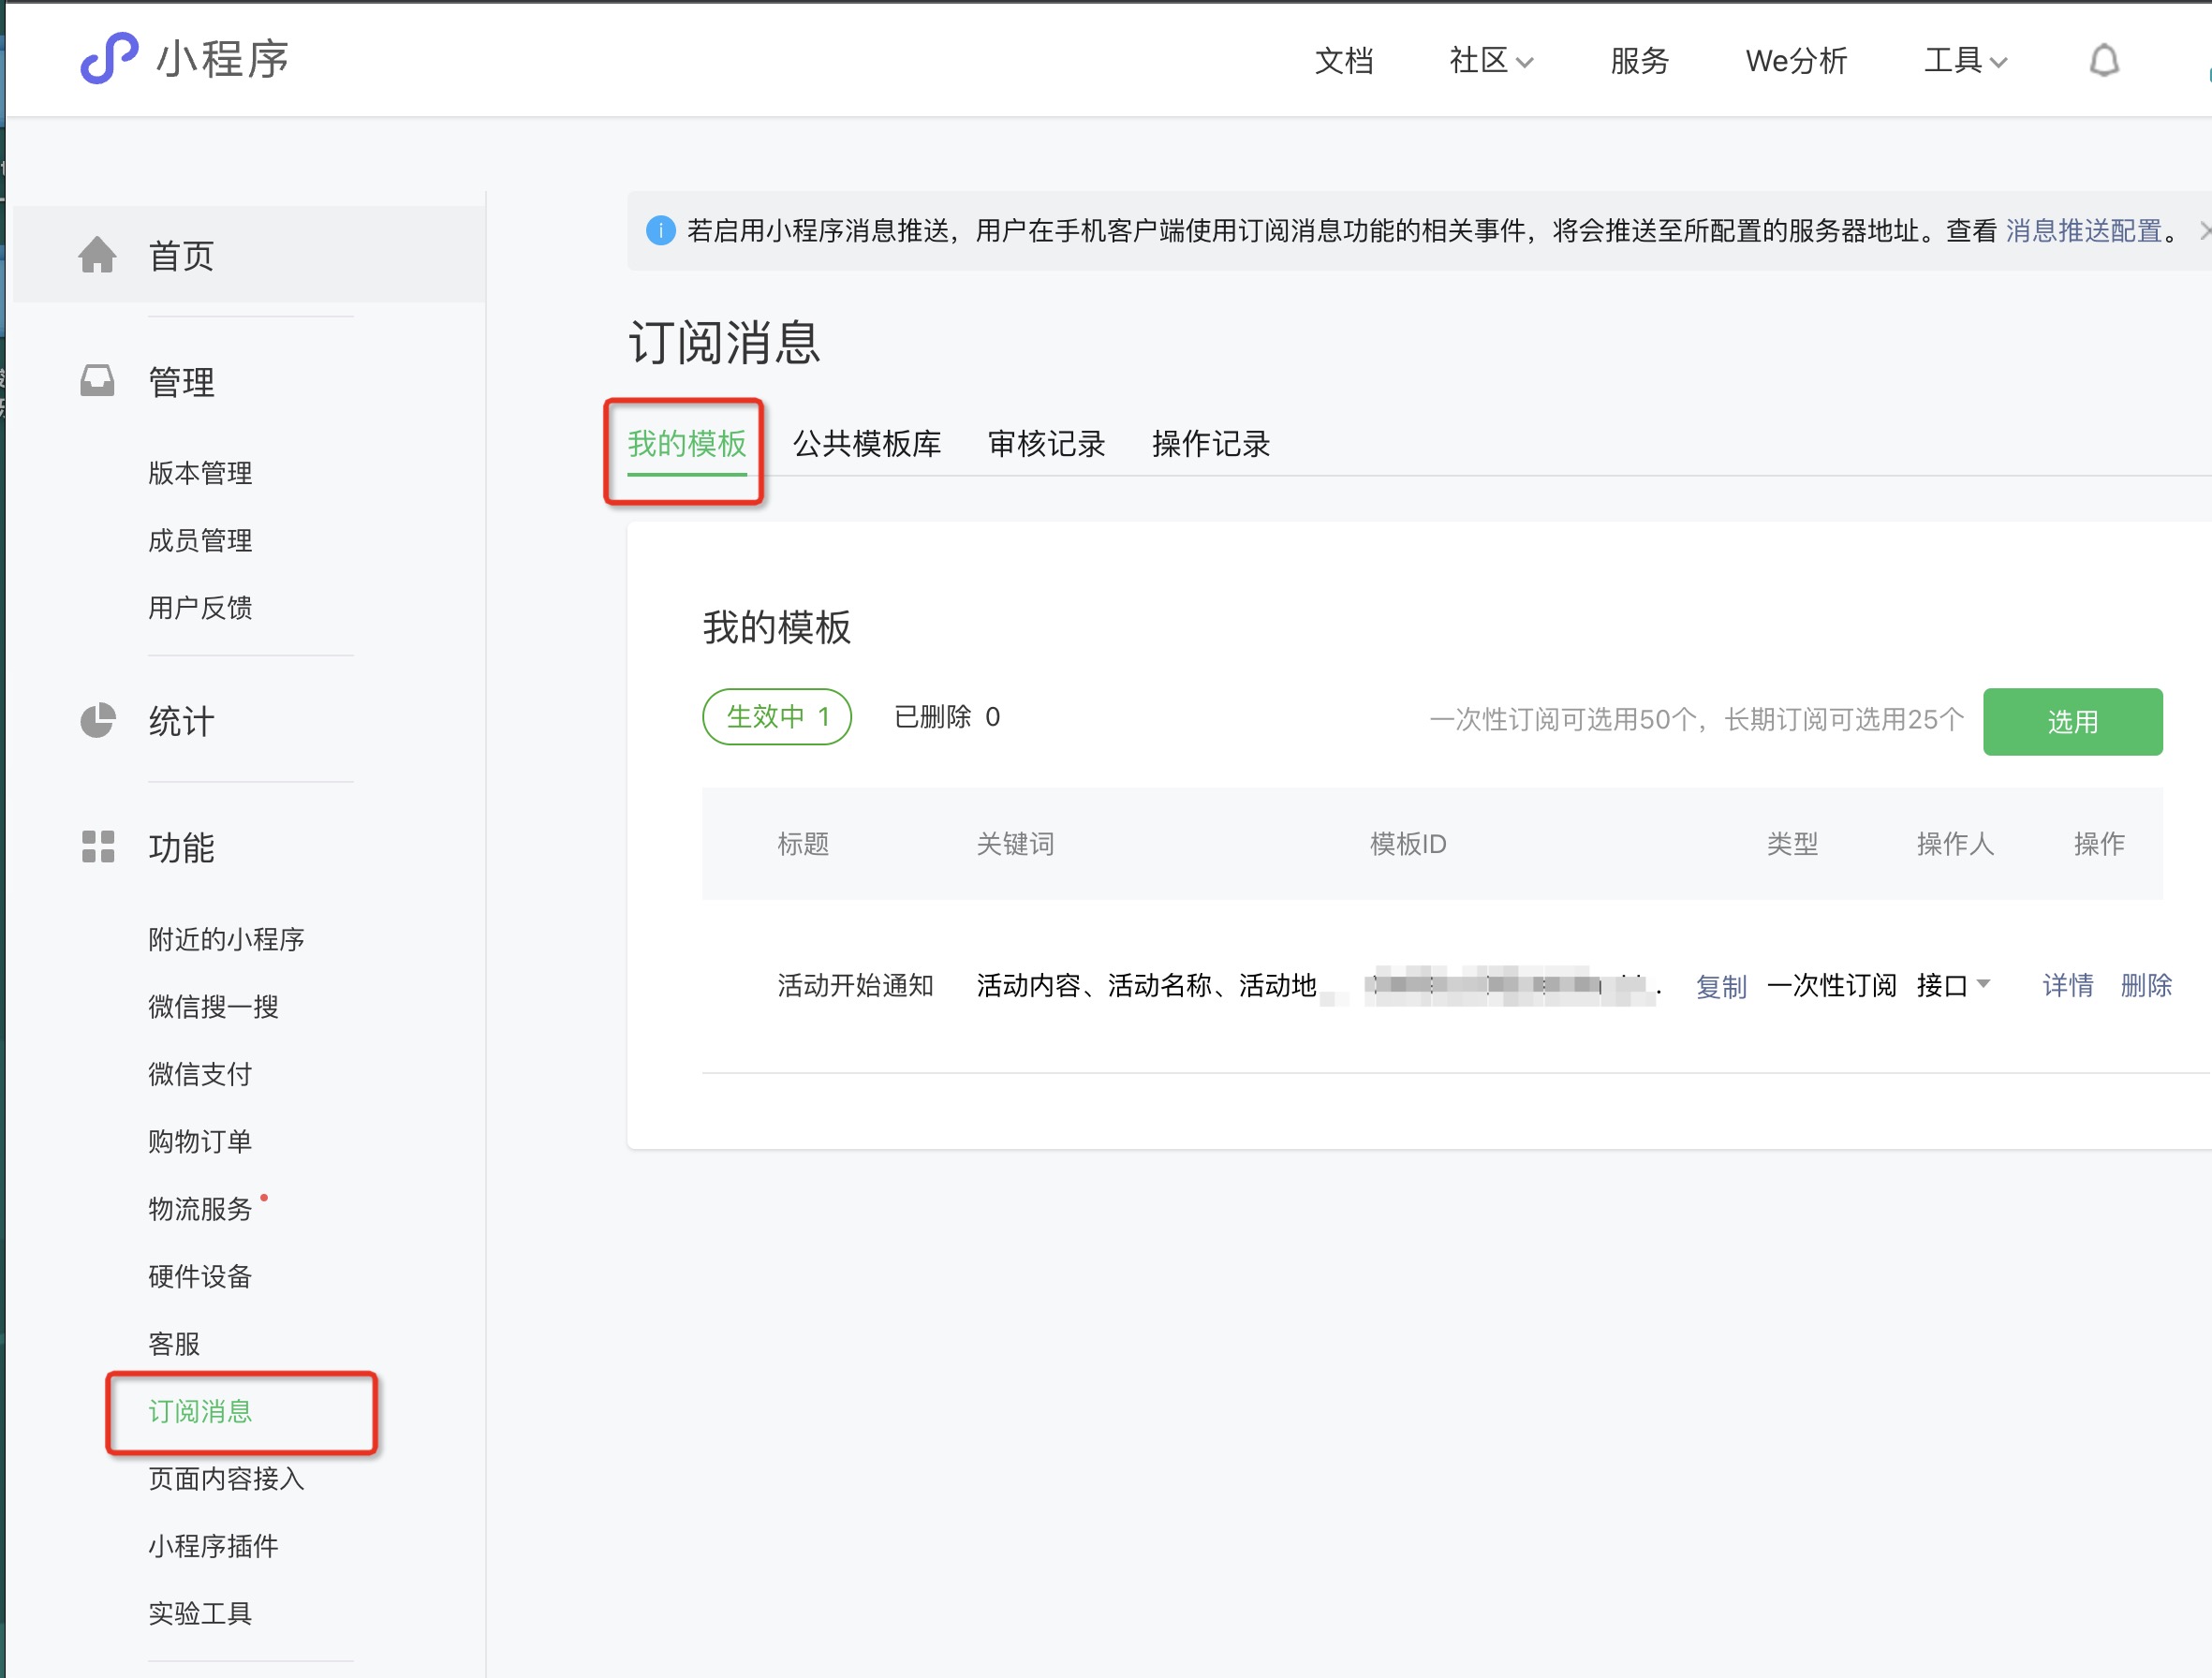The height and width of the screenshot is (1678, 2212).
Task: Switch to the 公共模板库 tab
Action: 866,444
